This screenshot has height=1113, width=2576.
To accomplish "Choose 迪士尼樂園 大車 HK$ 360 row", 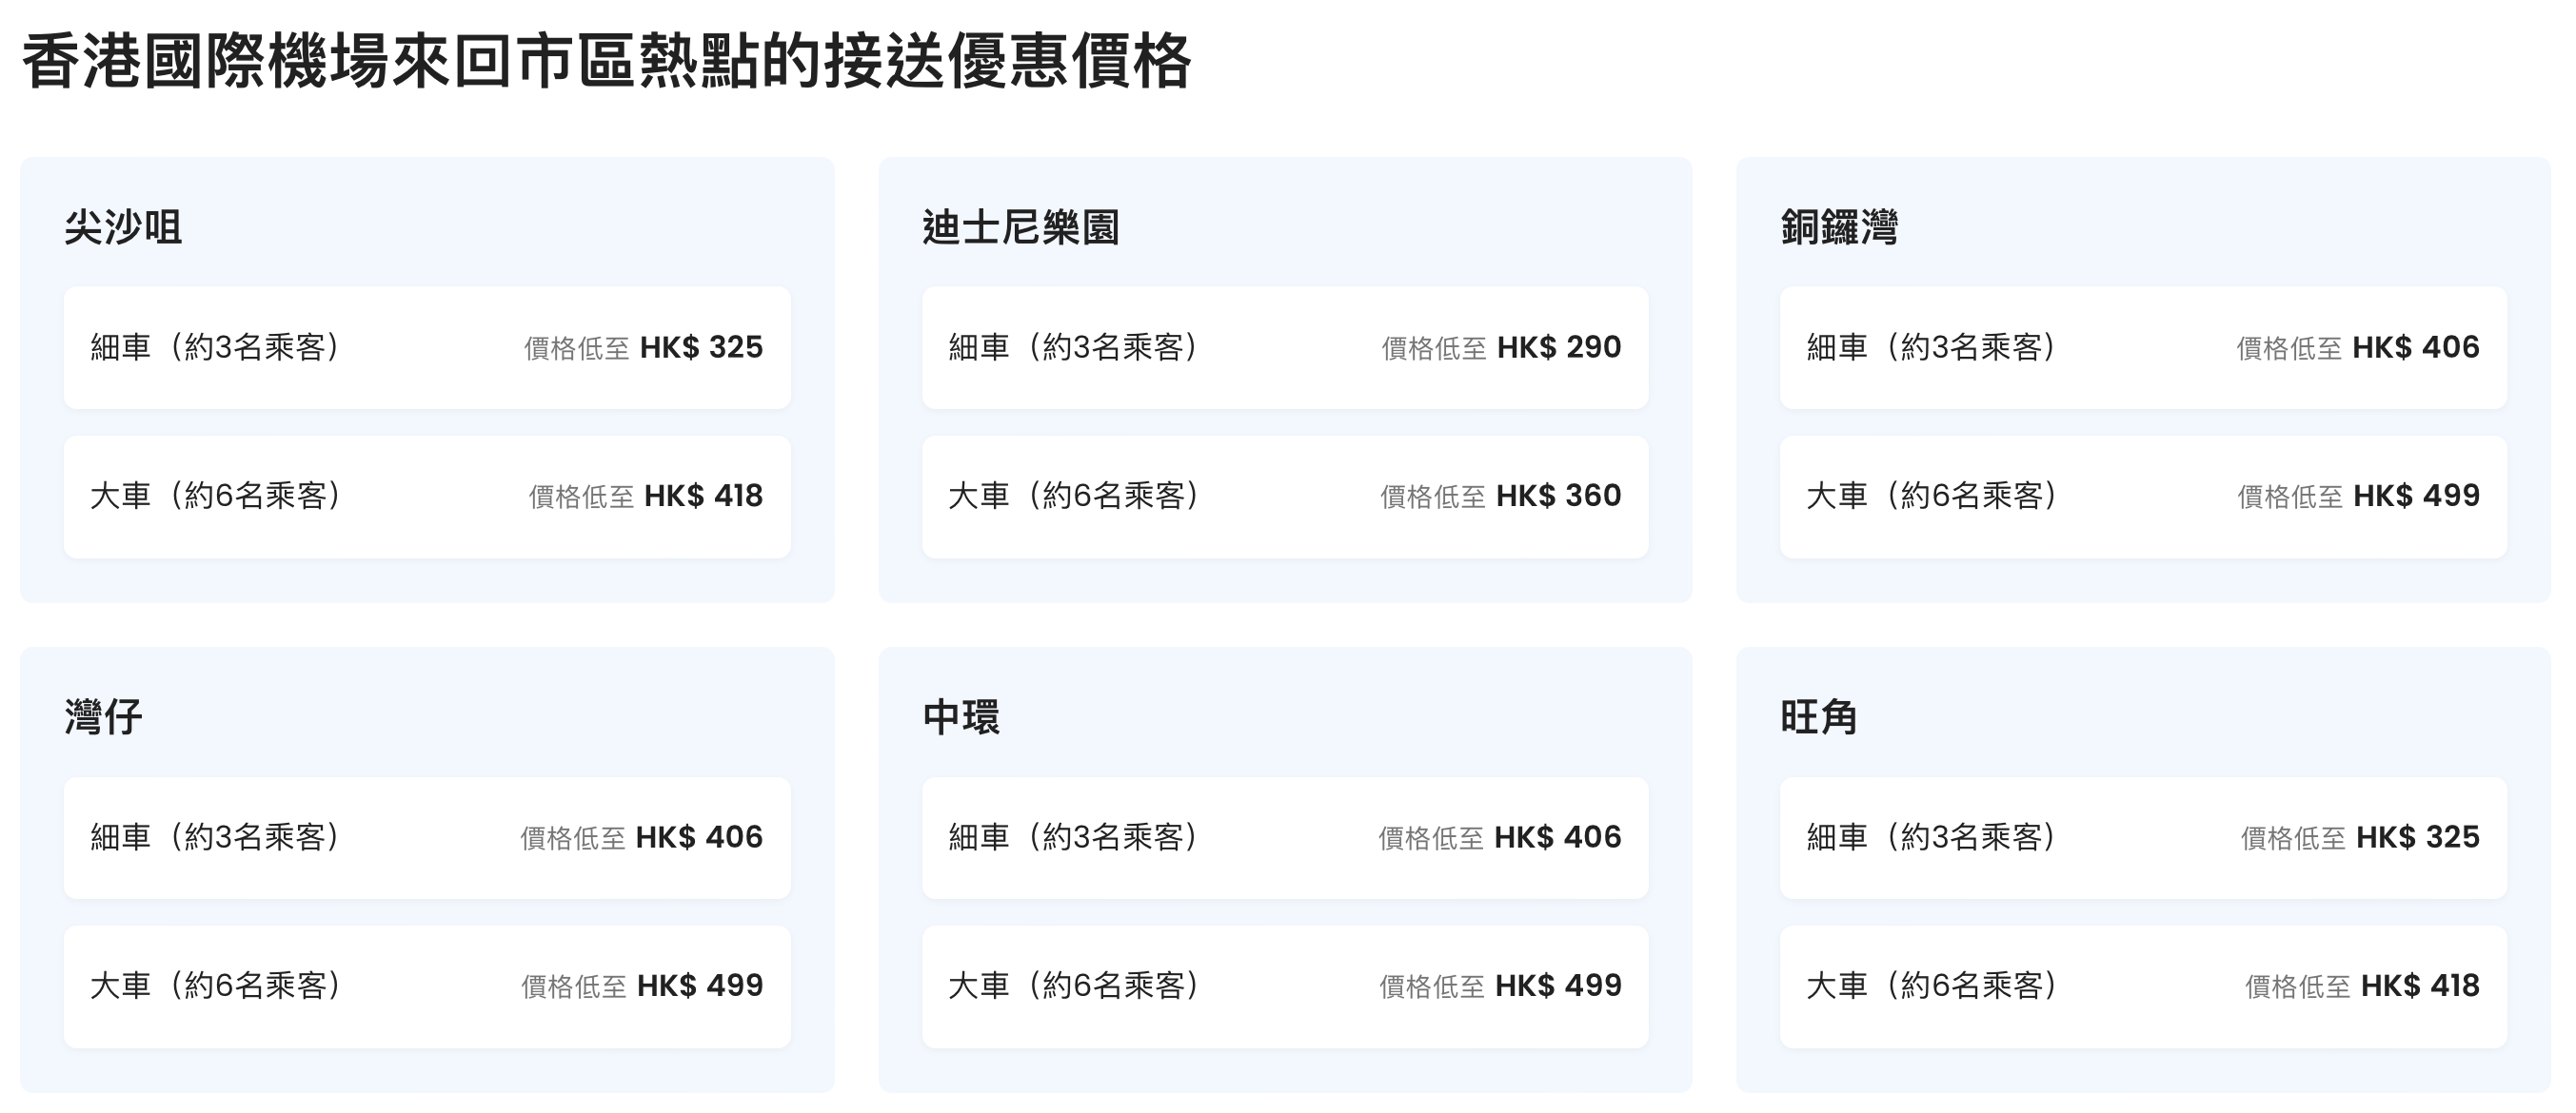I will [x=1285, y=497].
